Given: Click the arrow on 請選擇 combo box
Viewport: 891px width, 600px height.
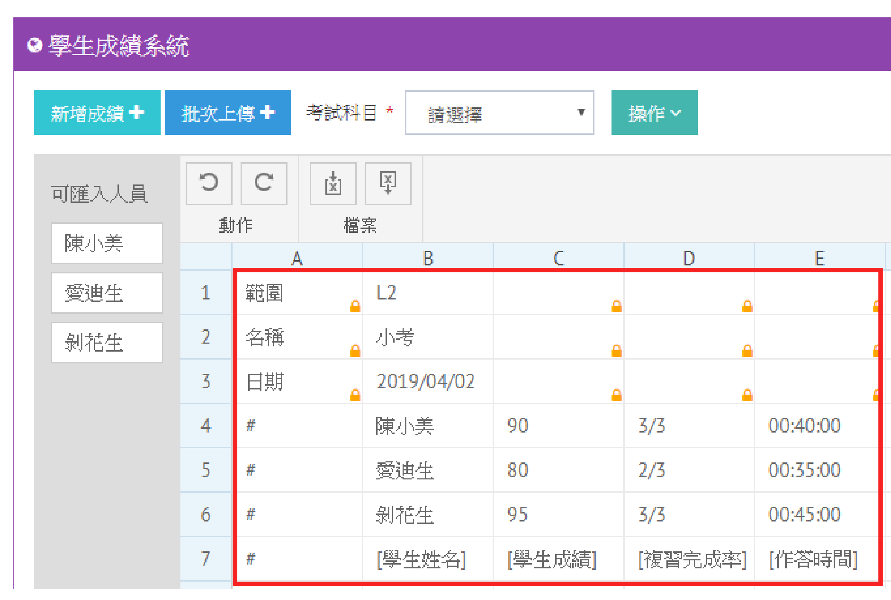Looking at the screenshot, I should tap(581, 112).
